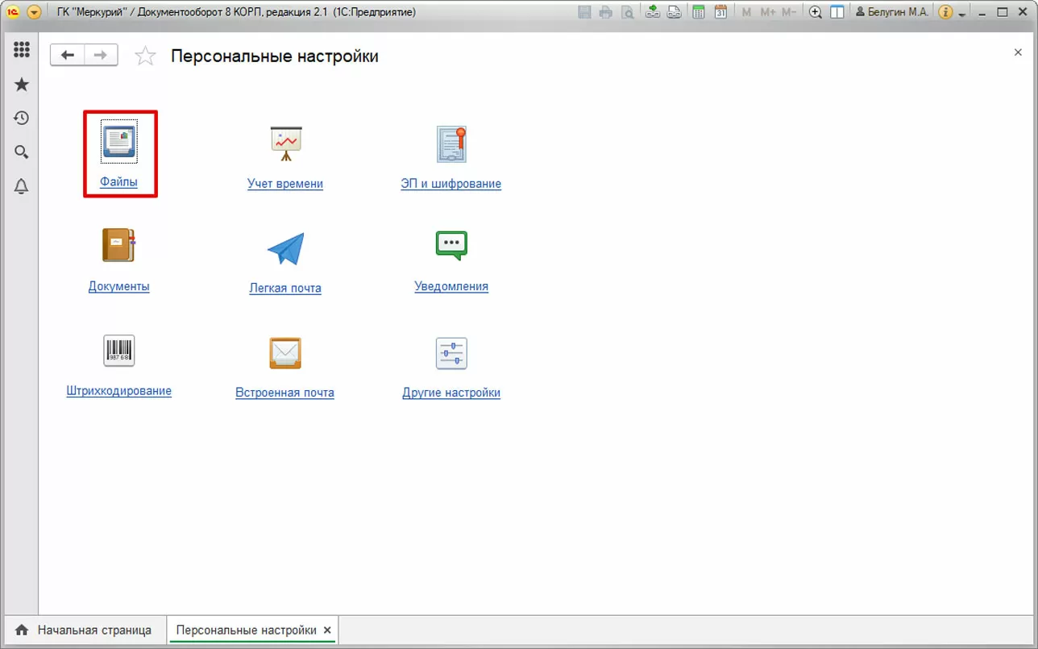Open Favorites star in the left sidebar
Viewport: 1038px width, 649px height.
pos(22,85)
